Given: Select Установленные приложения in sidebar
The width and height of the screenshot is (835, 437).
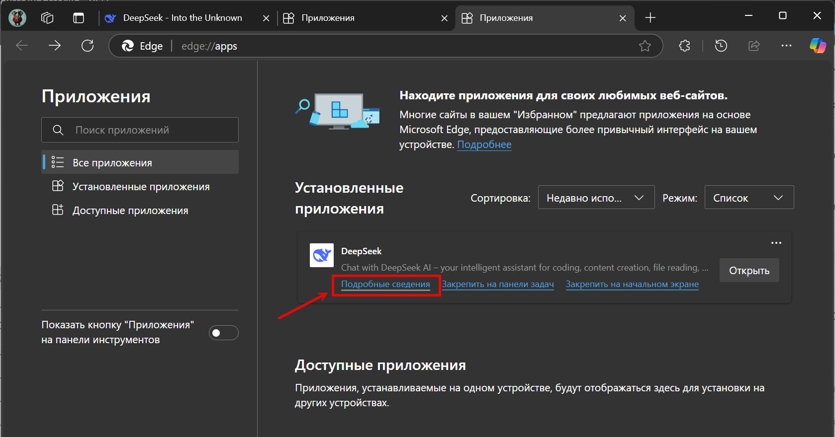Looking at the screenshot, I should pyautogui.click(x=140, y=186).
